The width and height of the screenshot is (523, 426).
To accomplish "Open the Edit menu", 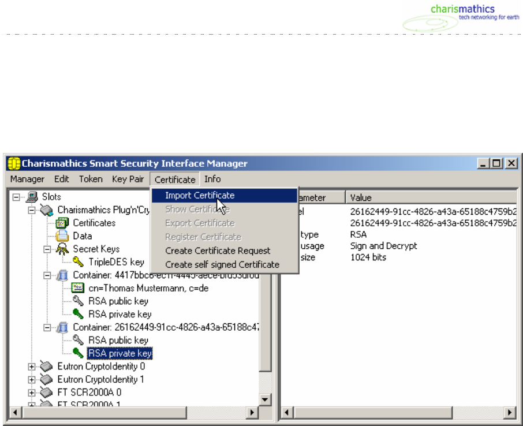I will pos(61,179).
